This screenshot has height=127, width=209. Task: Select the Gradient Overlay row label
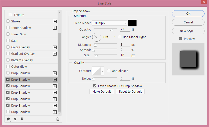[x=23, y=54]
